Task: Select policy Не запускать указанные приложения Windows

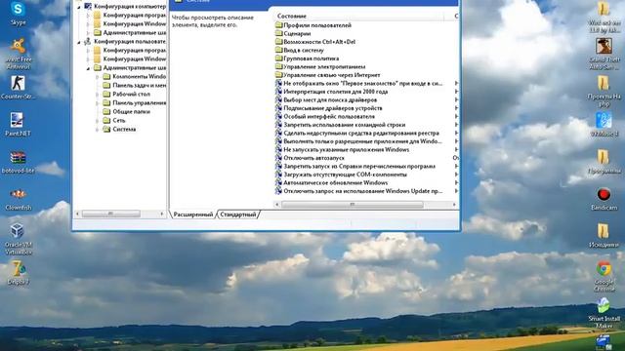Action: [x=343, y=149]
